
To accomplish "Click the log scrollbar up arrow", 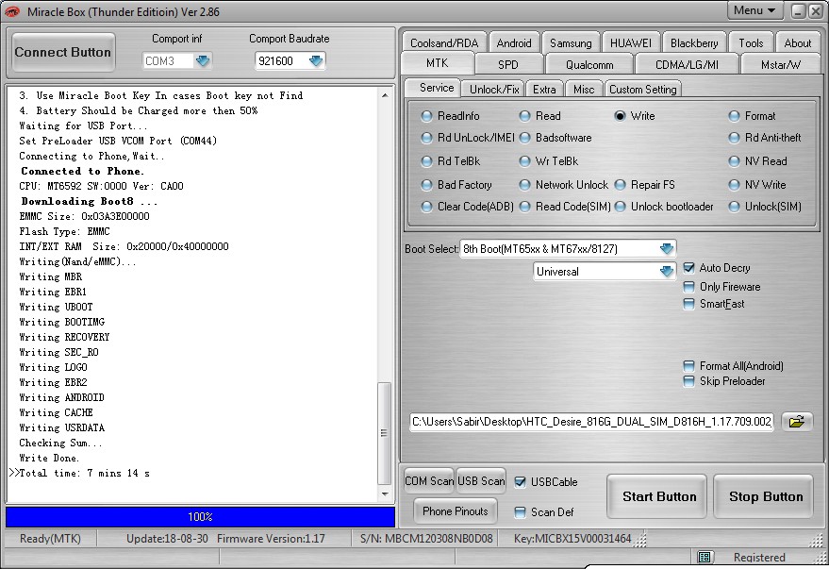I will point(385,95).
